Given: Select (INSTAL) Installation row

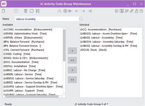Looking at the screenshot, I should (x=33, y=66).
